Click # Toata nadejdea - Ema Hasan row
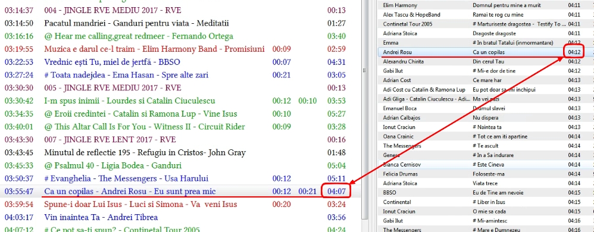Screen dimensions: 594x232 (180, 75)
